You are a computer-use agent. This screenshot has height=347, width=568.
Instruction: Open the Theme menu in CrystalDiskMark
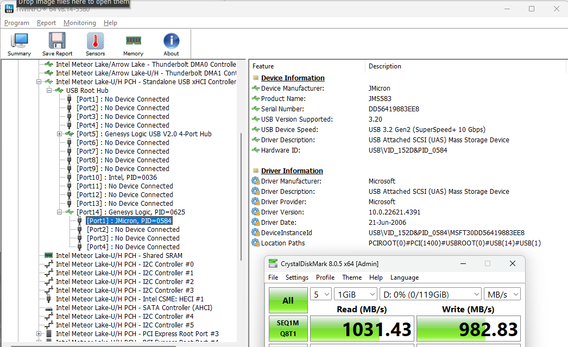352,277
